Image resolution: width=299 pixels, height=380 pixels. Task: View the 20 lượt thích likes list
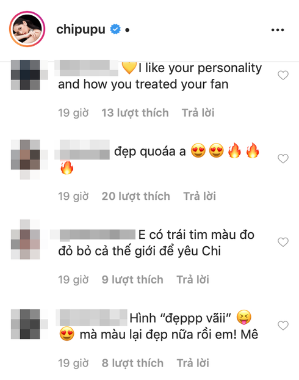(x=136, y=196)
